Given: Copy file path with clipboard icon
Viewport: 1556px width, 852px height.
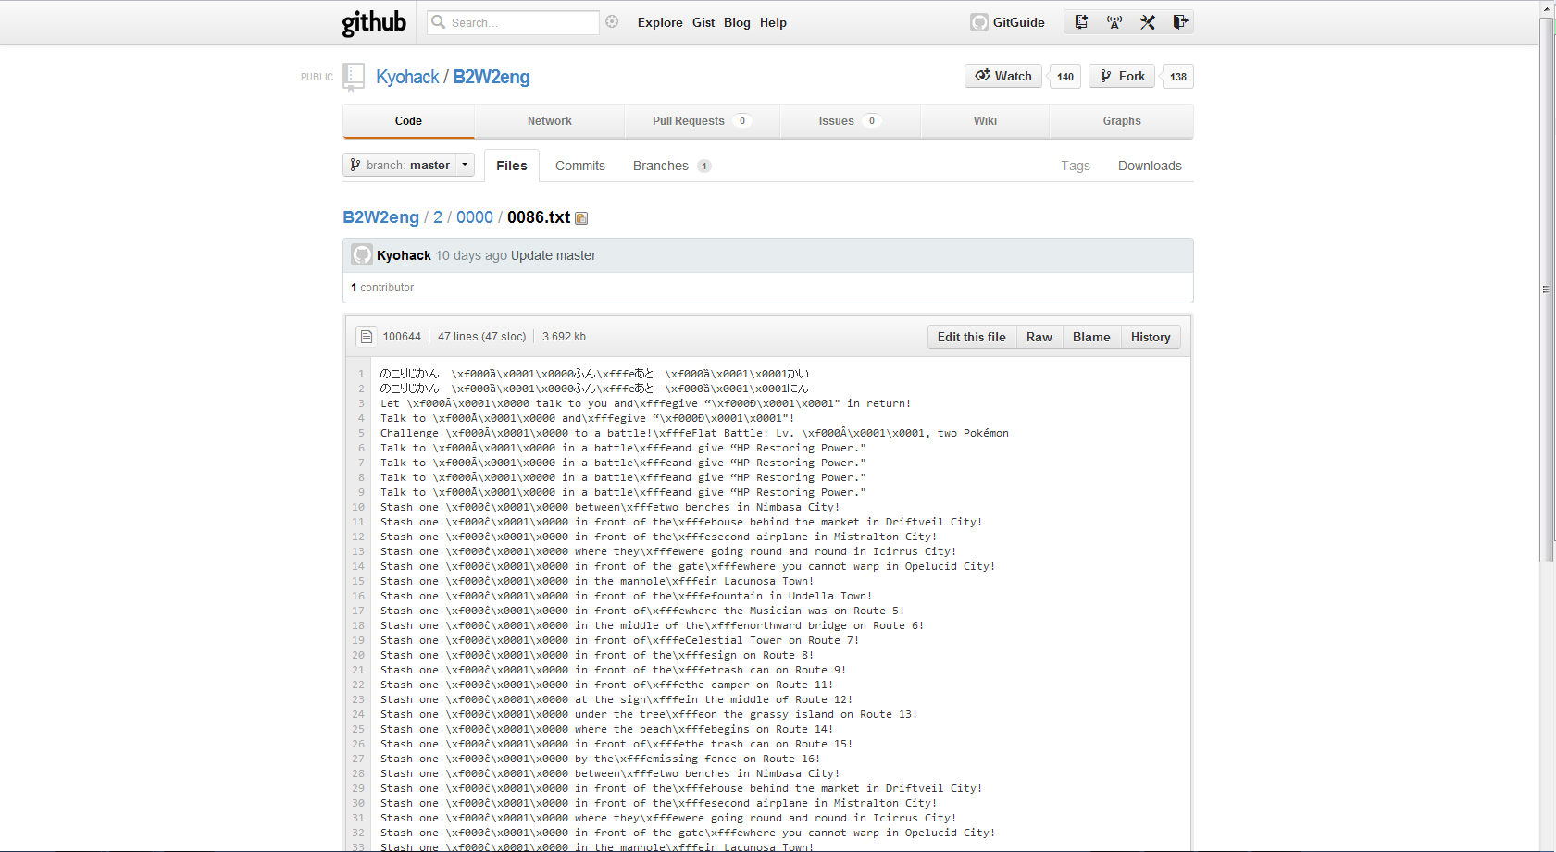Looking at the screenshot, I should pyautogui.click(x=581, y=218).
